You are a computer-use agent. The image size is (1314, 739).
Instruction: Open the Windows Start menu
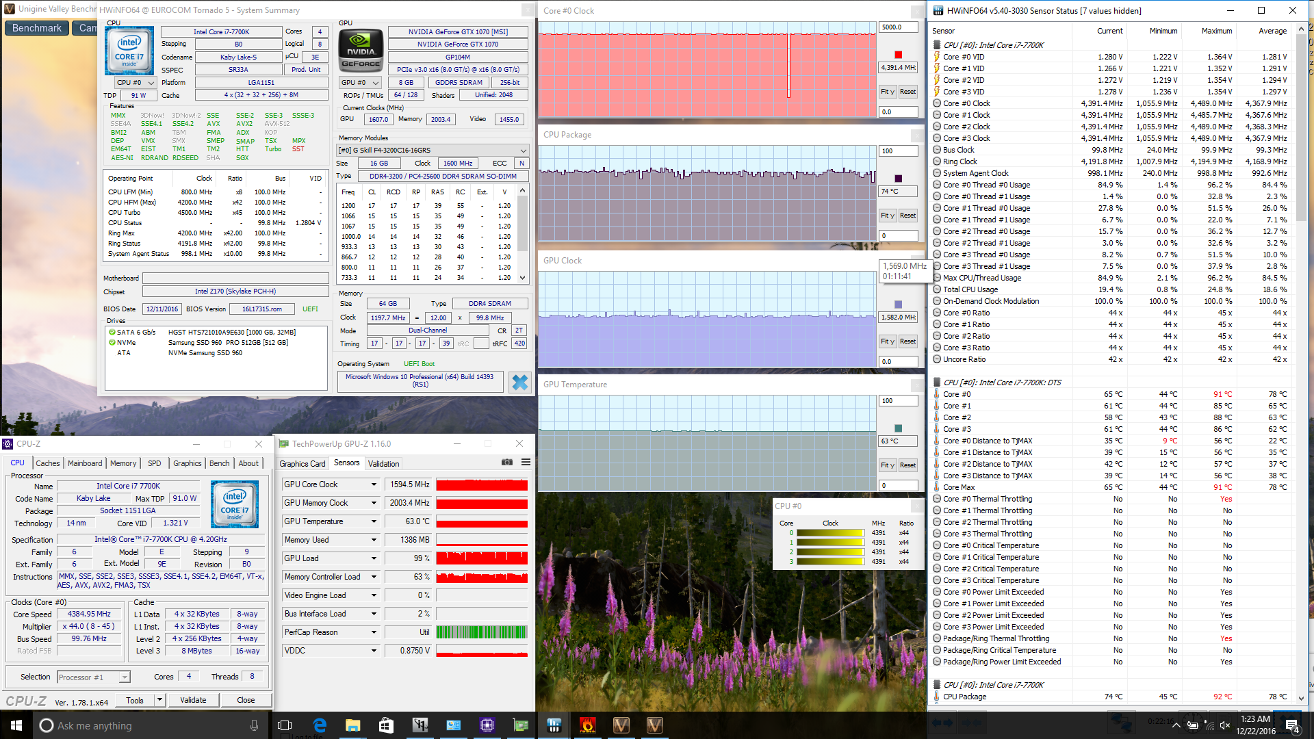click(x=16, y=725)
